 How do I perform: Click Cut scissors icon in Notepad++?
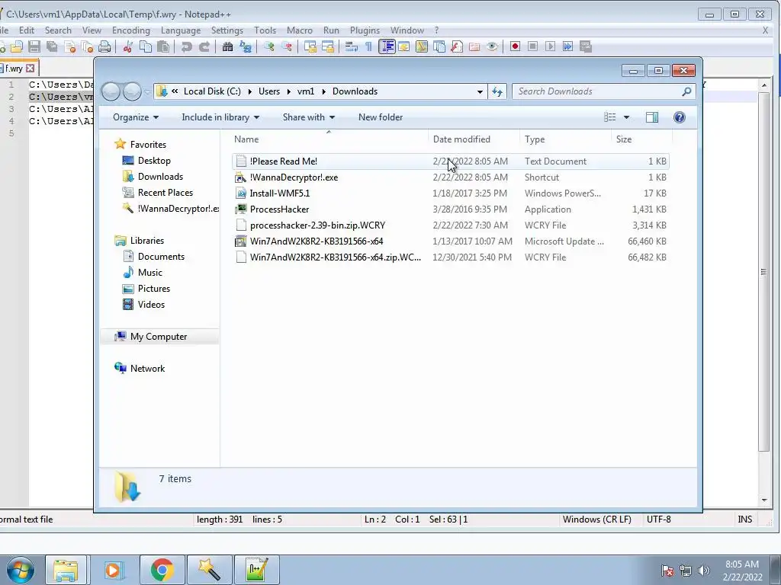point(127,46)
